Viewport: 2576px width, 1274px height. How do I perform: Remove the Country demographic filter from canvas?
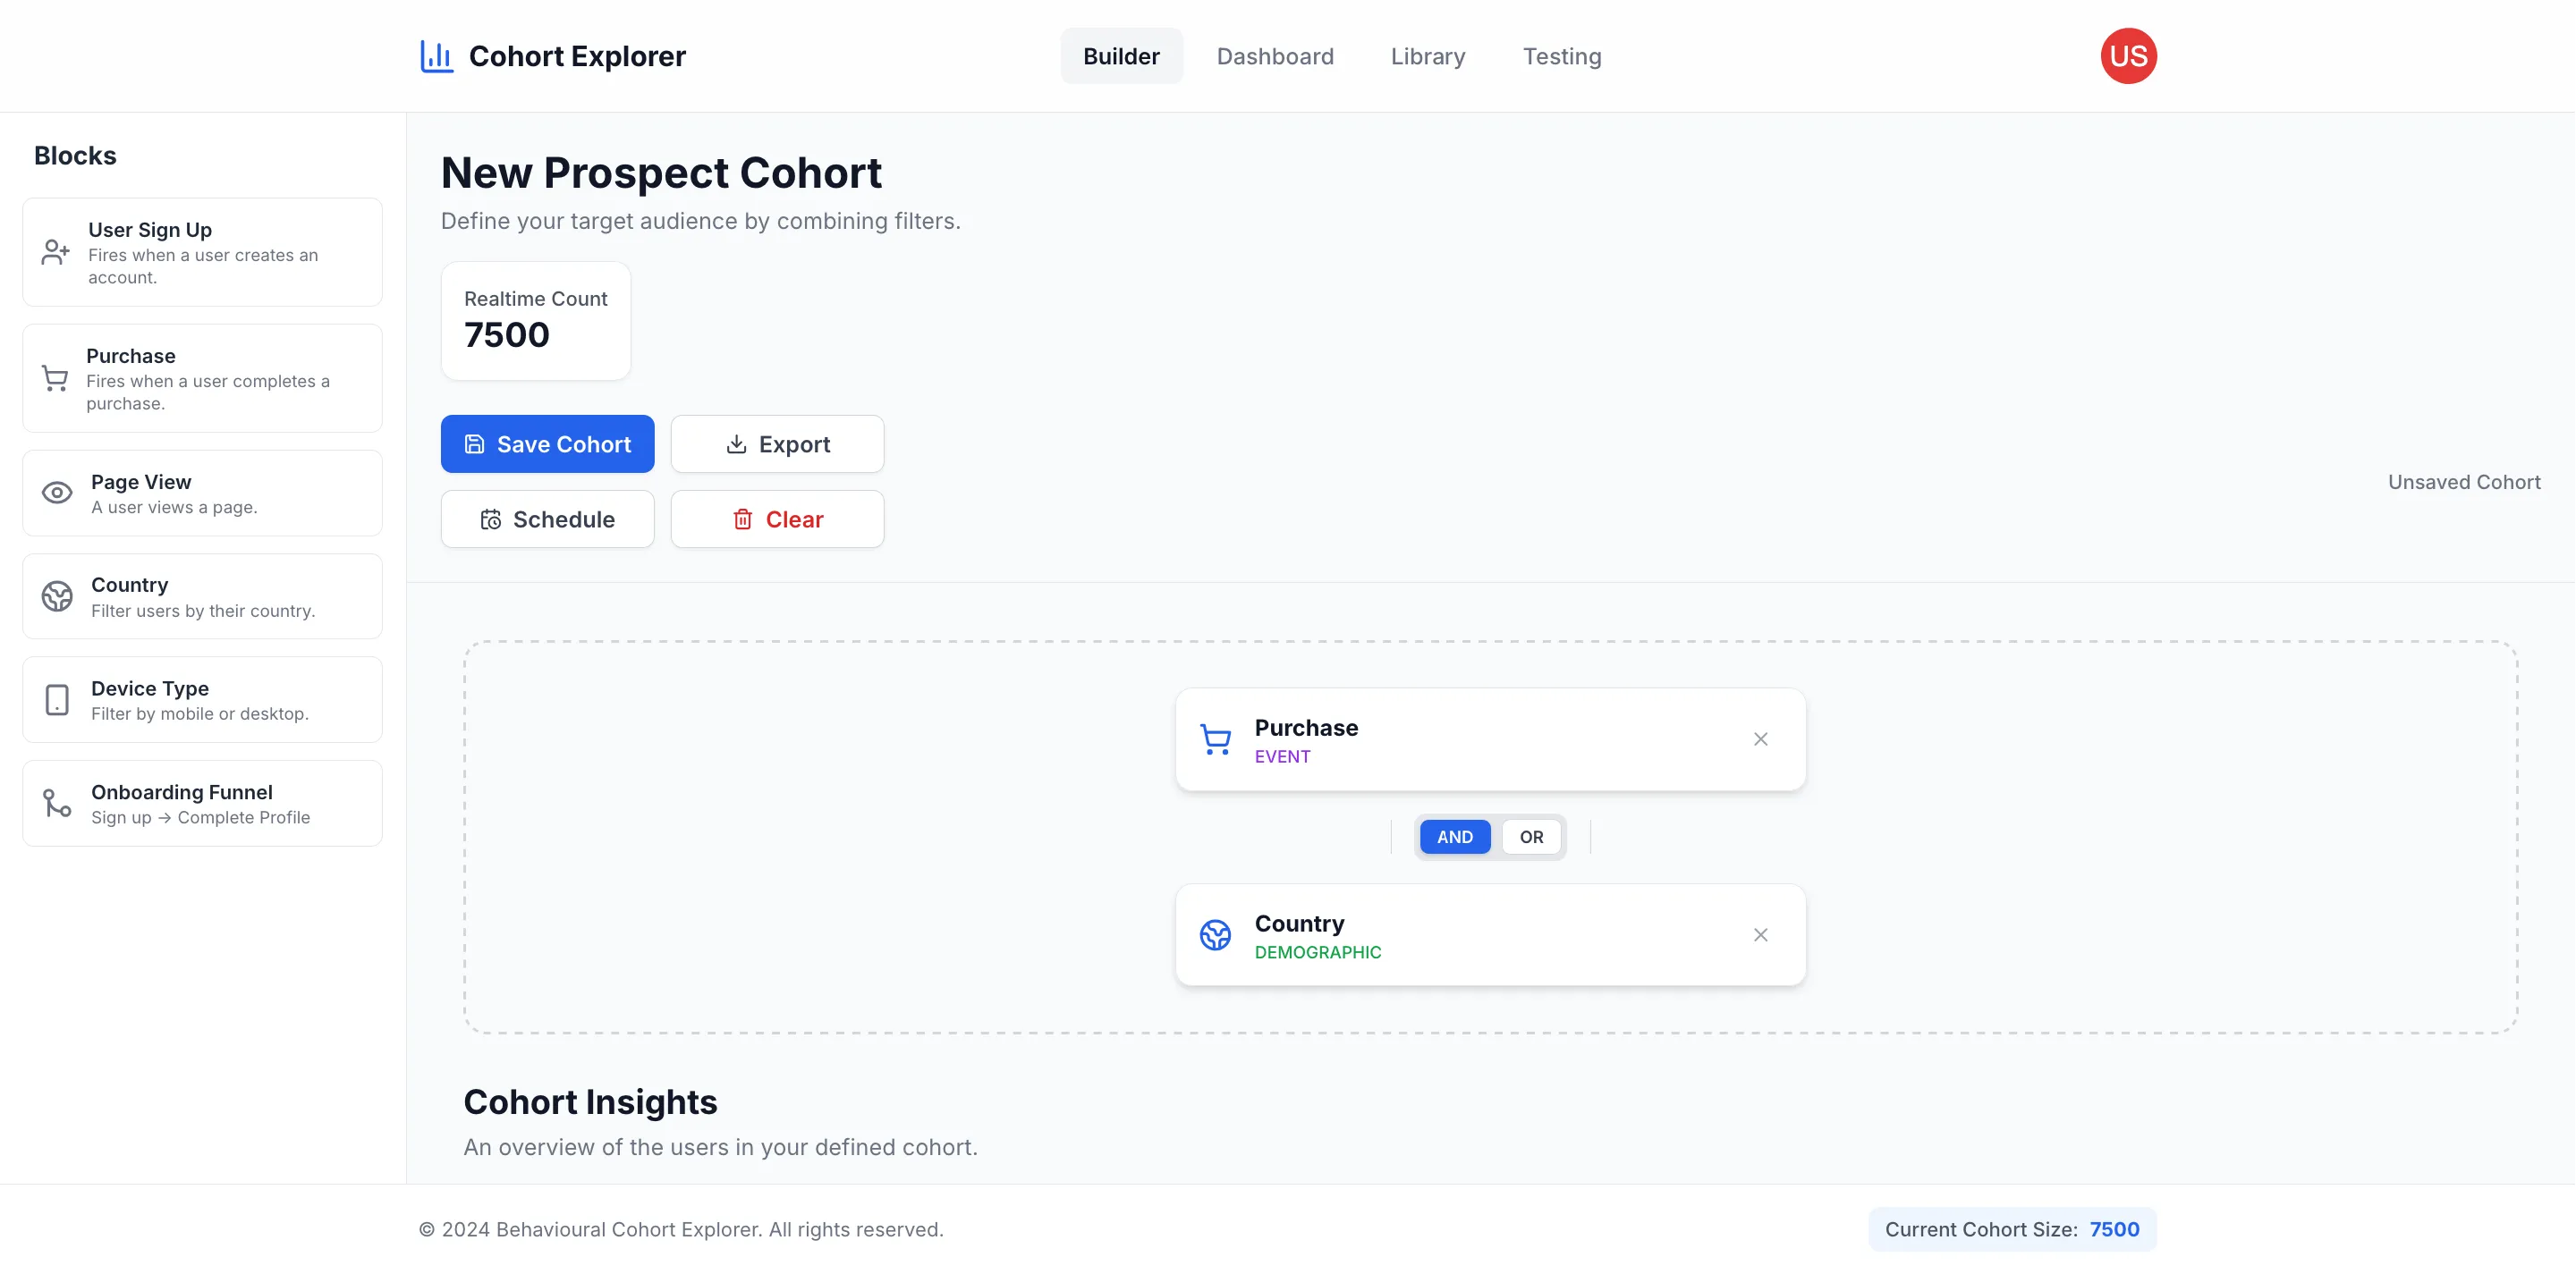(x=1760, y=935)
